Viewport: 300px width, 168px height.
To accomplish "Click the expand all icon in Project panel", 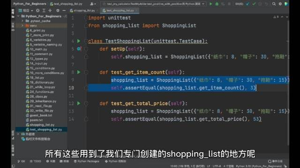I will [x=44, y=10].
